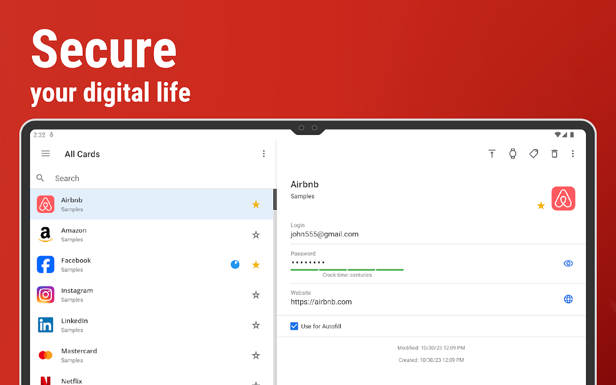Viewport: 616px width, 385px height.
Task: Click the USB debugging status icon
Action: (51, 135)
